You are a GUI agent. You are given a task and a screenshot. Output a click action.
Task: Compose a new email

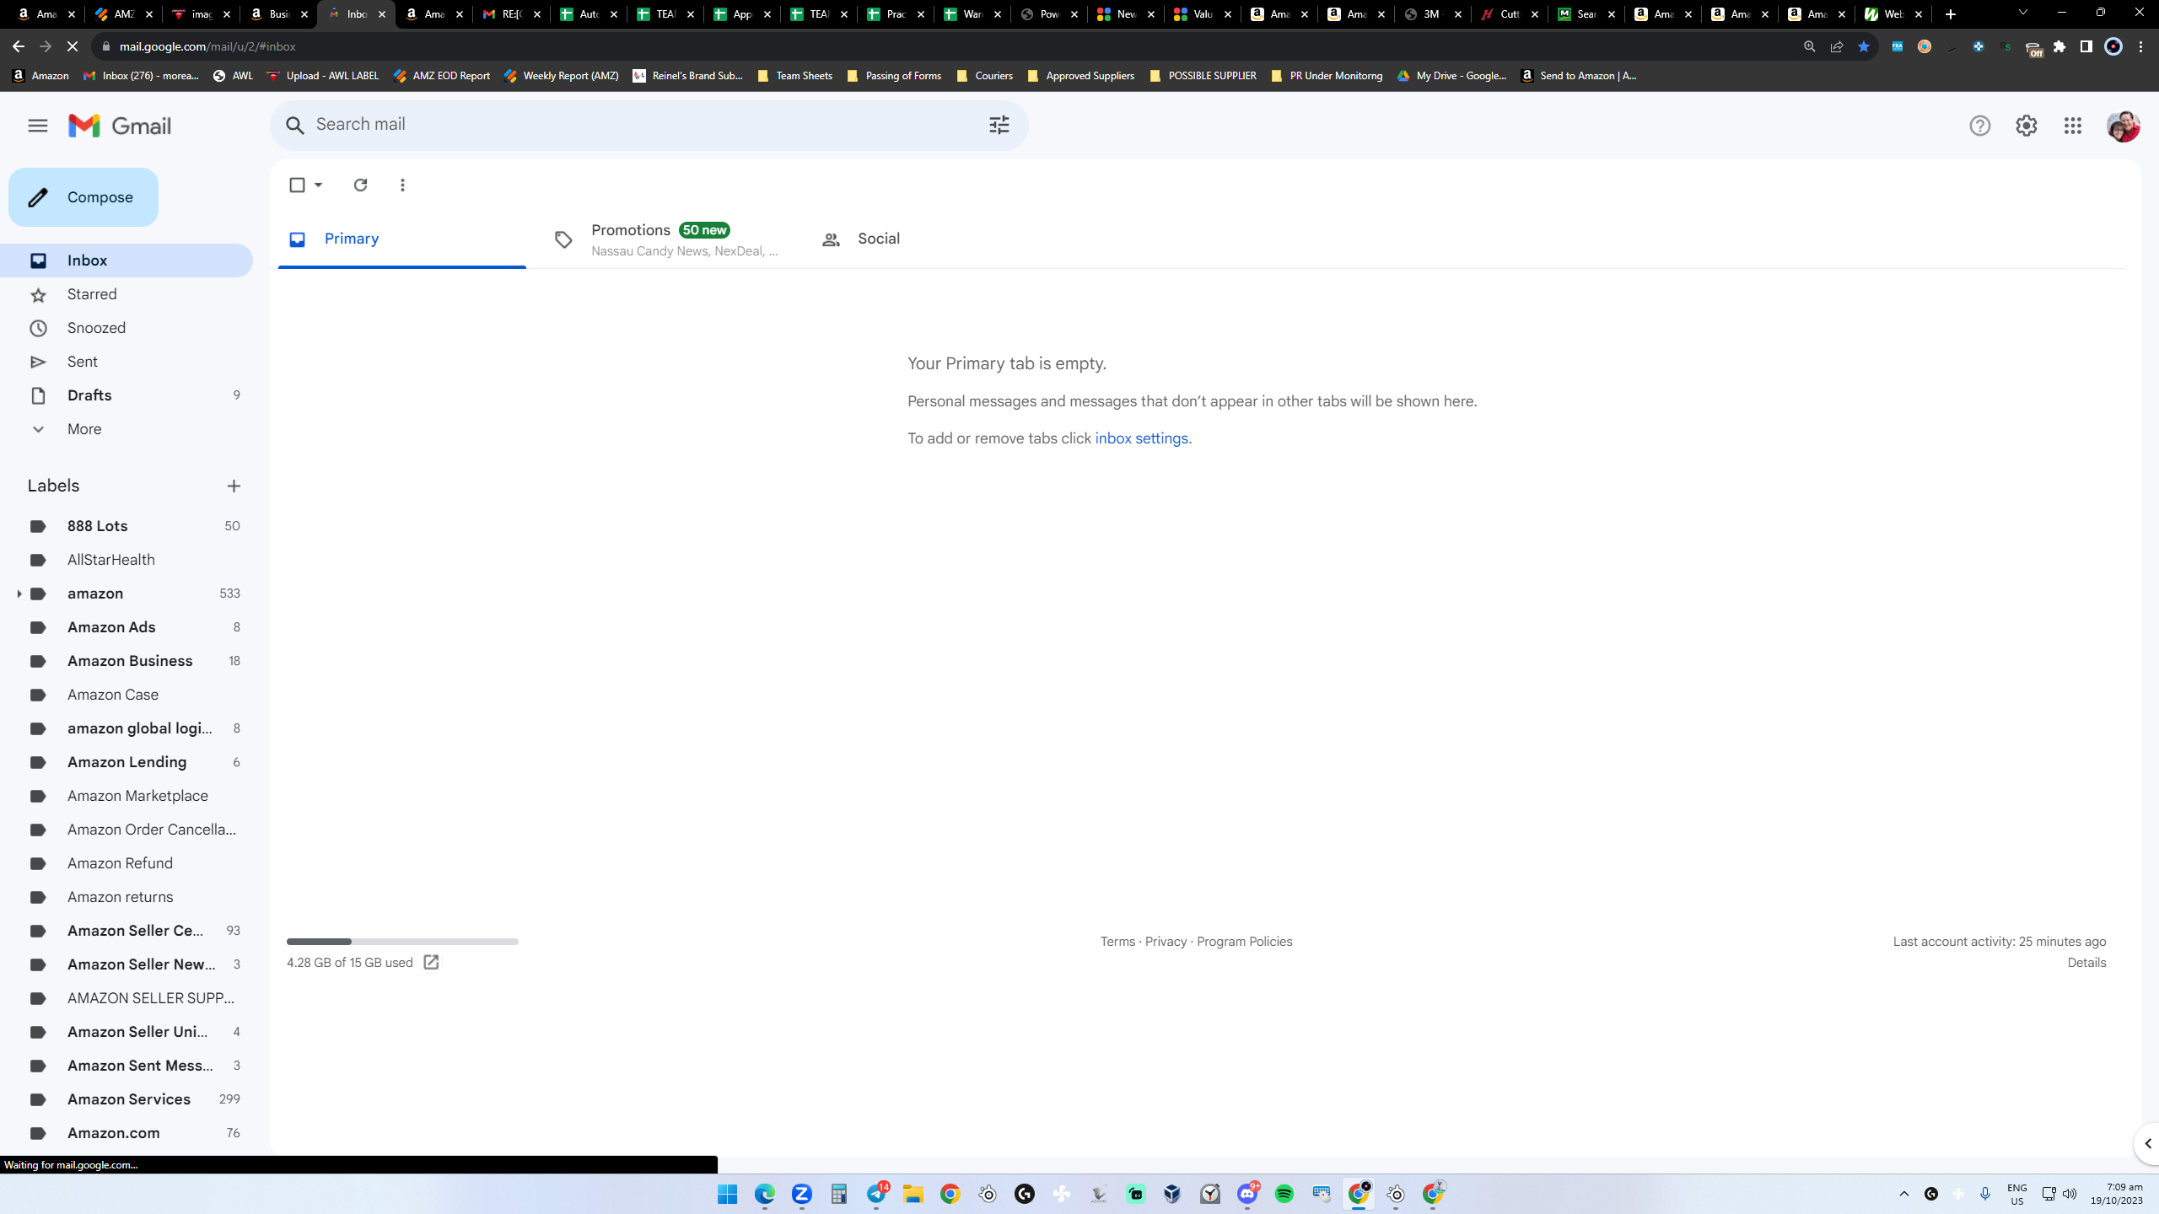(x=83, y=197)
